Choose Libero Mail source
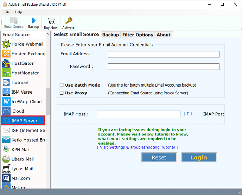 coord(23,159)
